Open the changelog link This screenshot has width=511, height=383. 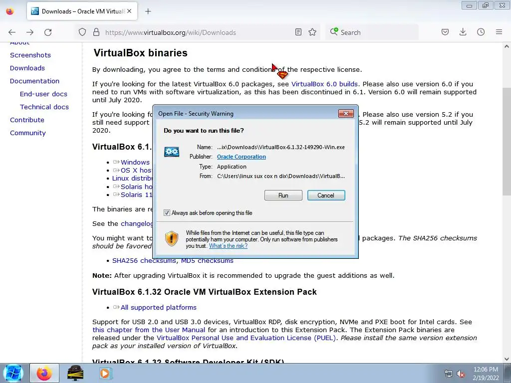tap(137, 224)
